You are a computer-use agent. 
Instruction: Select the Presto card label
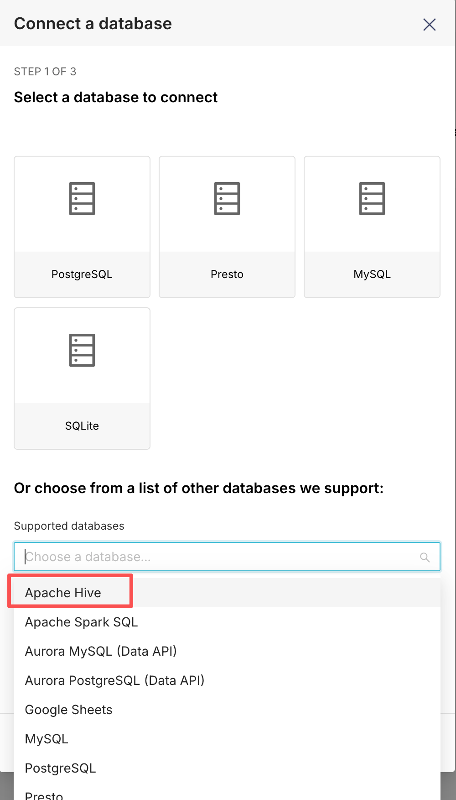(227, 274)
